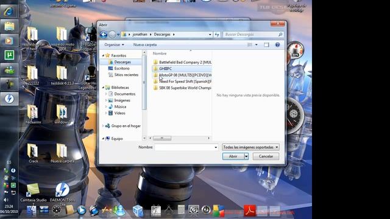Open the DAEMON Tools Lite desktop shortcut
The image size is (390, 219).
pos(62,194)
